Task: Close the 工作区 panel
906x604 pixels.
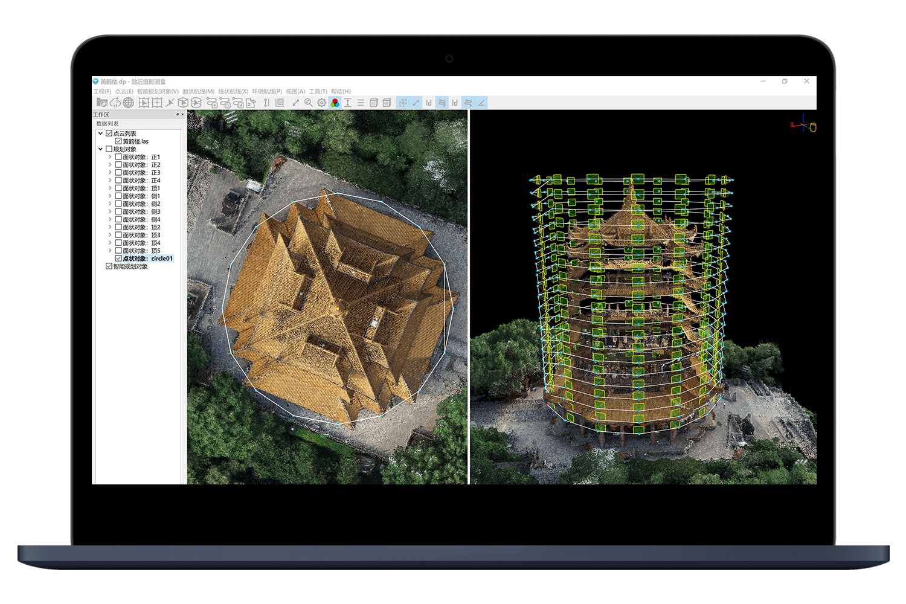Action: [183, 114]
